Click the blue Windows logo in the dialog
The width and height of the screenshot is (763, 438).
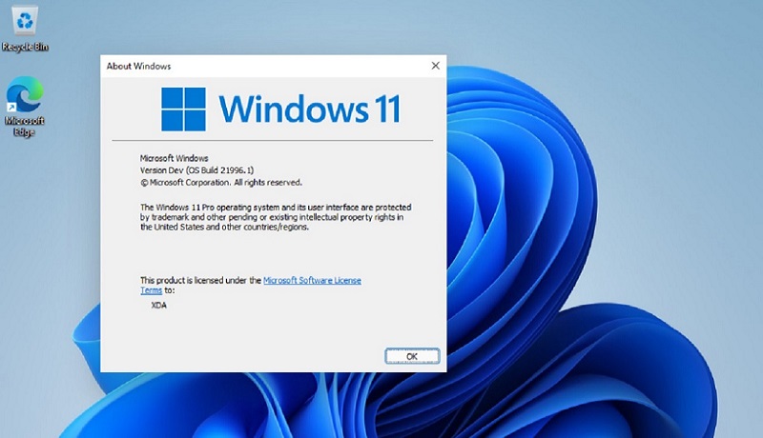[184, 109]
